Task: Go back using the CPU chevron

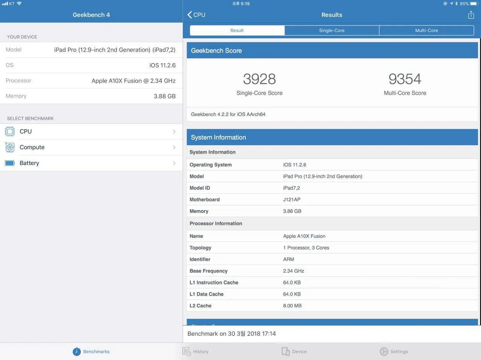Action: pos(190,15)
